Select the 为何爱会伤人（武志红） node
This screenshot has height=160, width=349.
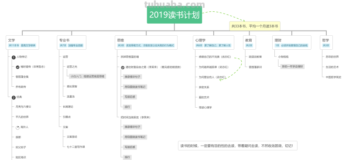point(212,77)
